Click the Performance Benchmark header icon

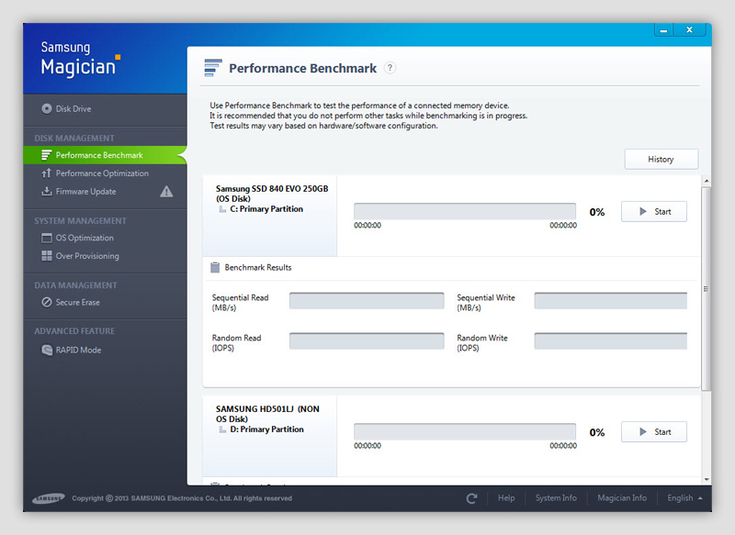pyautogui.click(x=213, y=68)
